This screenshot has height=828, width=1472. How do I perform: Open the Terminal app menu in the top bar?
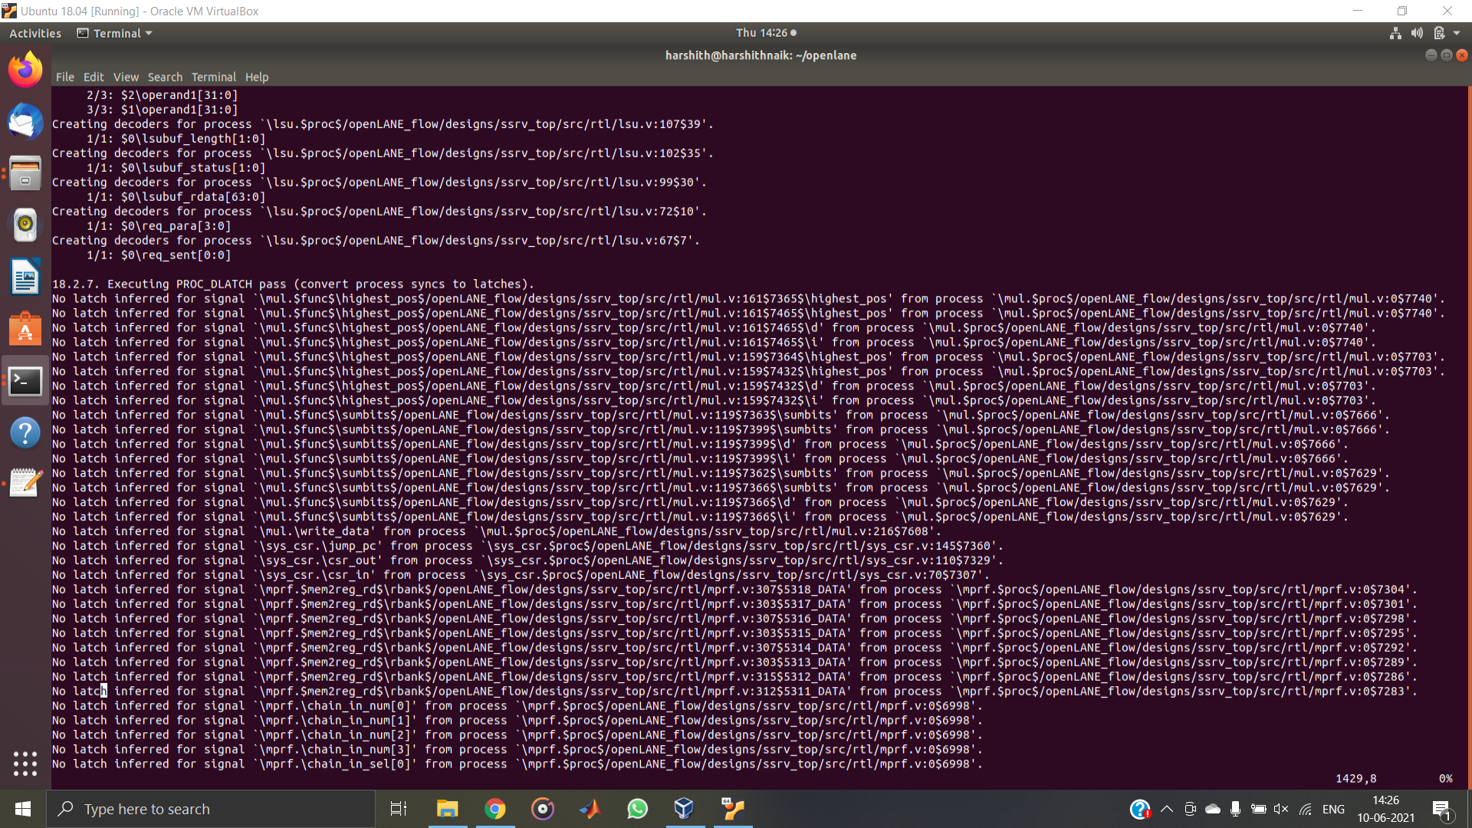point(115,33)
